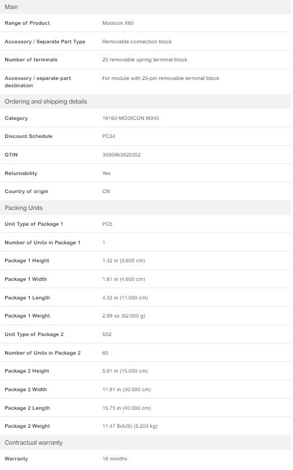The width and height of the screenshot is (293, 470).
Task: Expand the Packing Units section header
Action: 145,208
